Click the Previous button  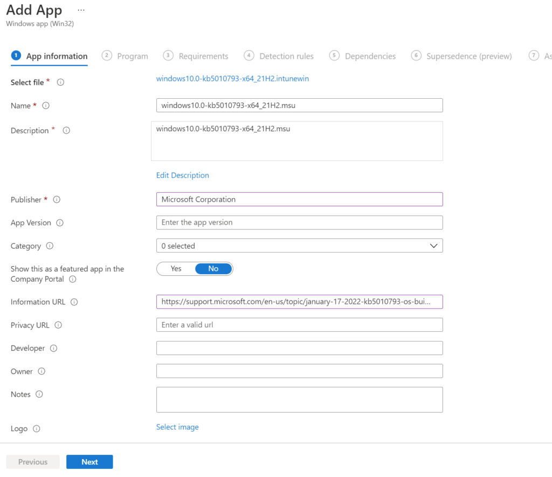[33, 462]
